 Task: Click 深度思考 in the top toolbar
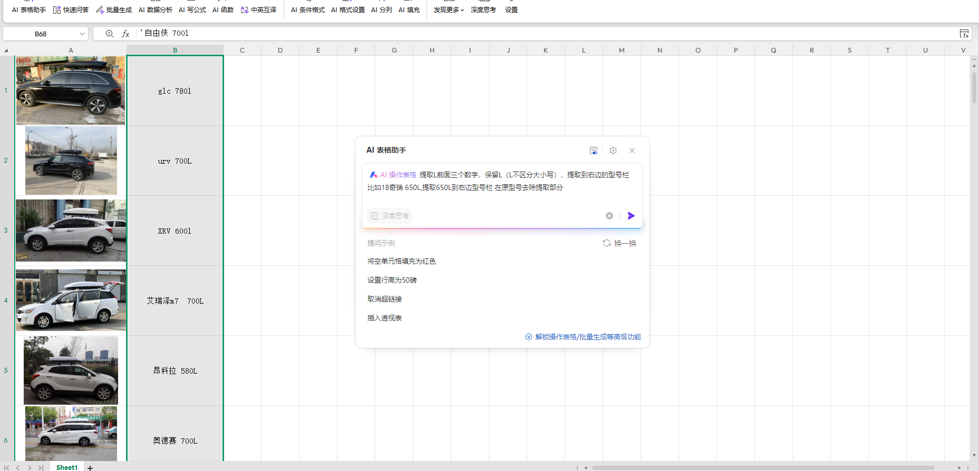[x=483, y=10]
